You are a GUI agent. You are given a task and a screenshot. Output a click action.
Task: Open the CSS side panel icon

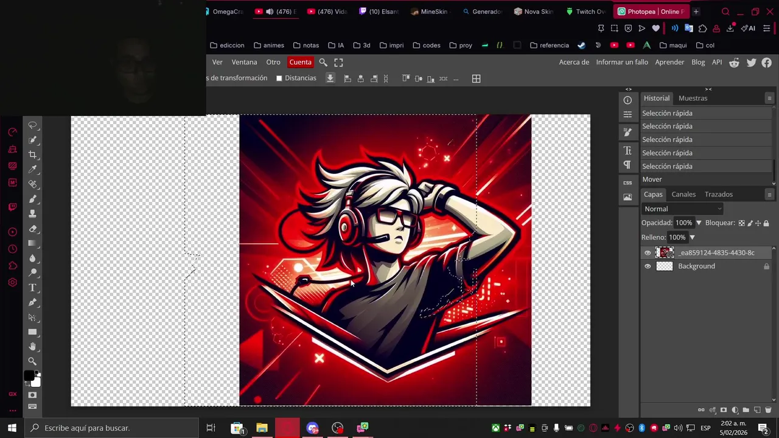[627, 182]
